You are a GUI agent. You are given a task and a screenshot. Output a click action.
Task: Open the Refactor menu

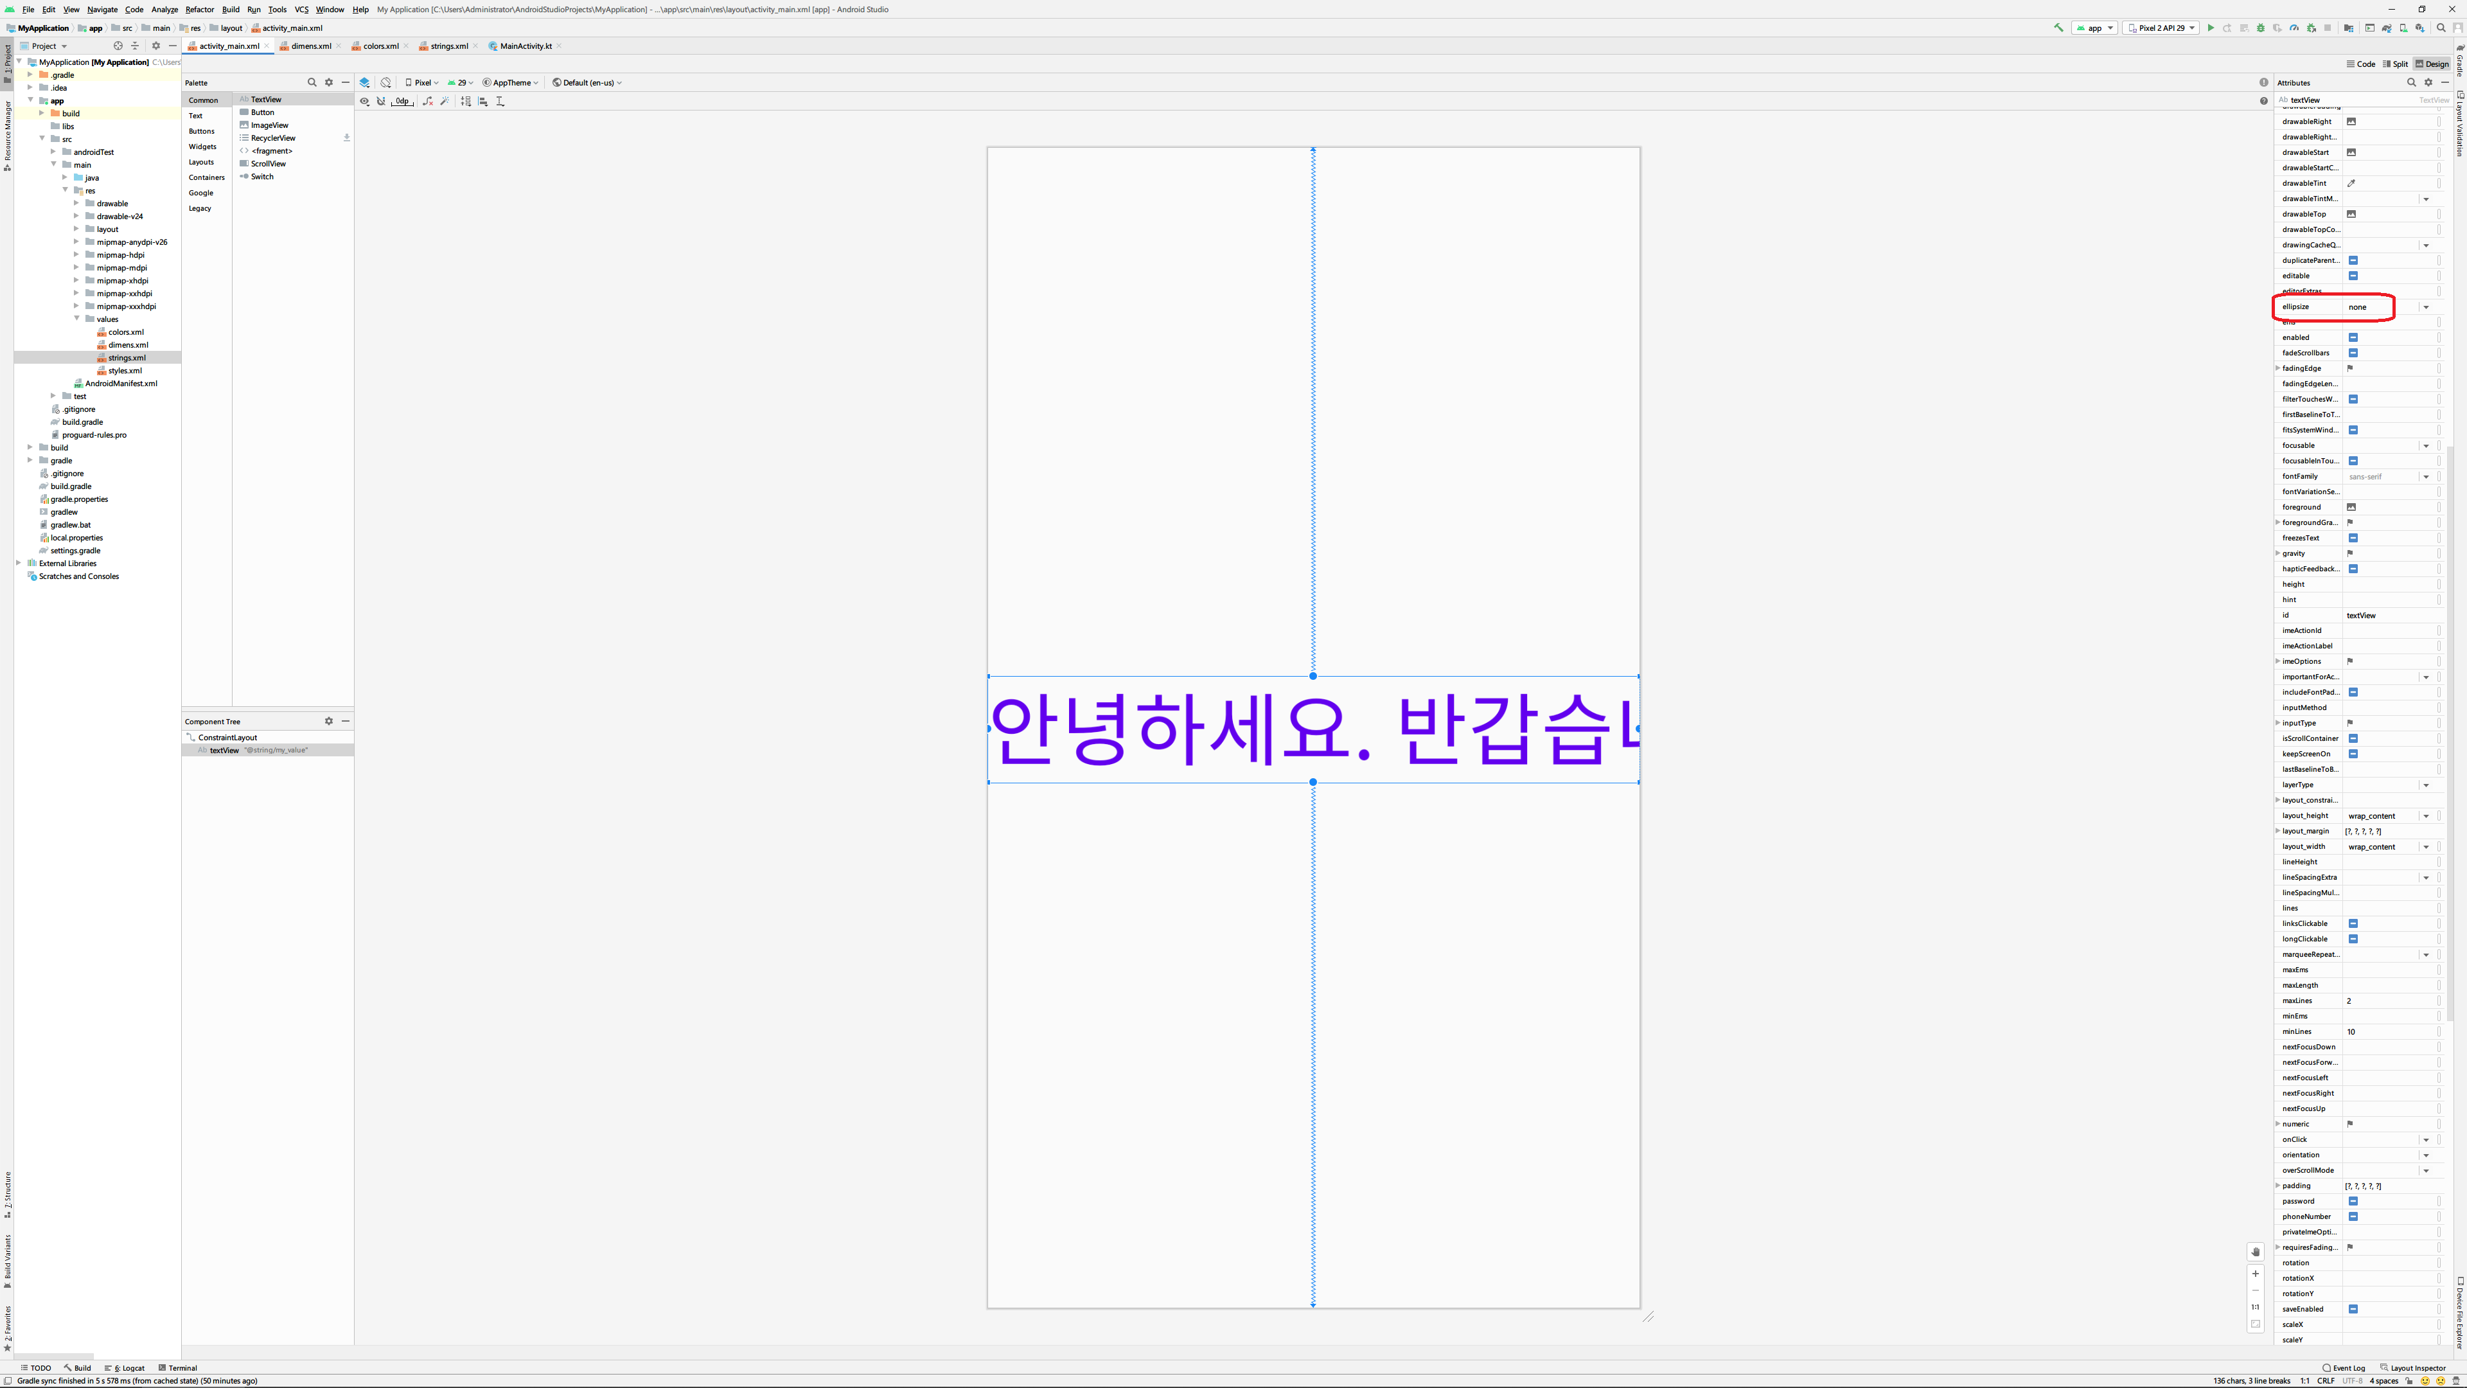199,10
